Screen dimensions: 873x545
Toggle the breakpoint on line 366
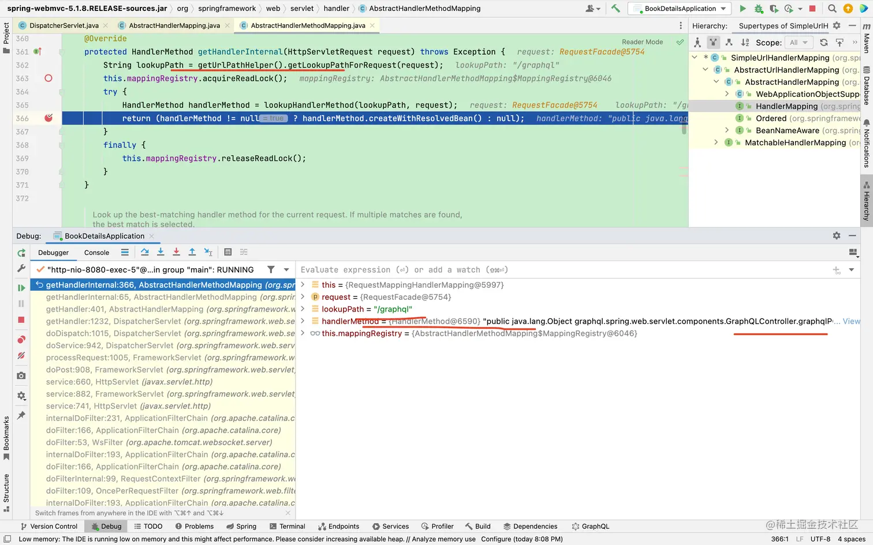[48, 118]
